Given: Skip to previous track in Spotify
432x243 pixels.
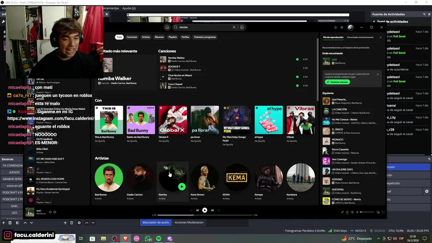Looking at the screenshot, I should click(x=197, y=210).
